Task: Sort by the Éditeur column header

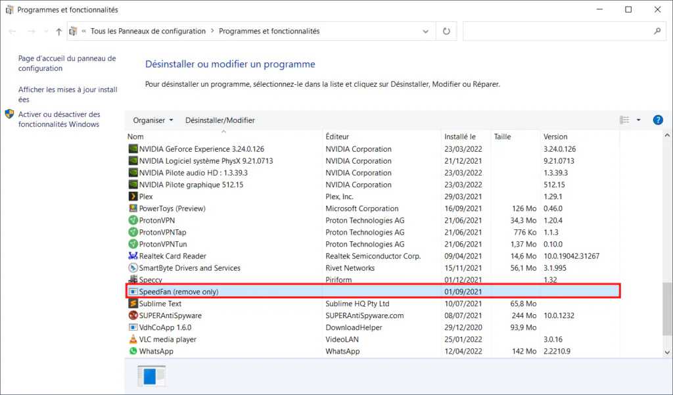Action: click(x=382, y=137)
